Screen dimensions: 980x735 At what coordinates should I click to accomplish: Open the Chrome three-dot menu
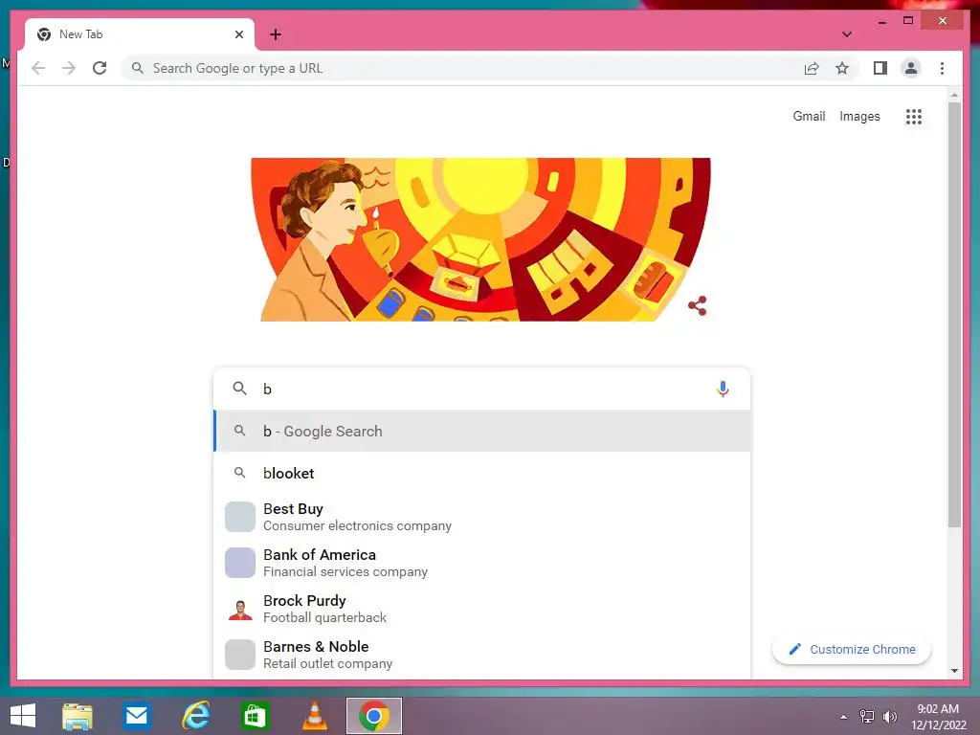(942, 68)
